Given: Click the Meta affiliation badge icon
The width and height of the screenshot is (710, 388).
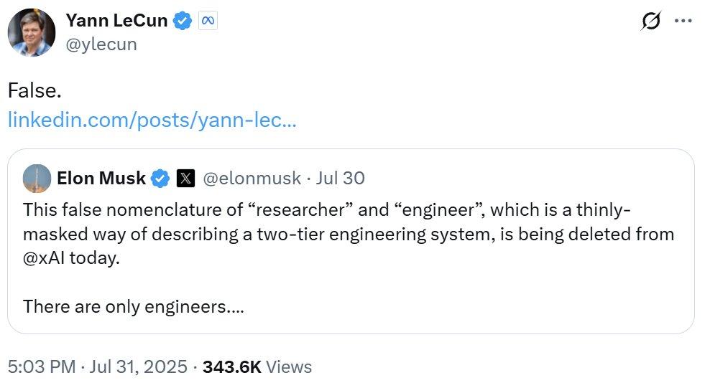Looking at the screenshot, I should pyautogui.click(x=207, y=22).
